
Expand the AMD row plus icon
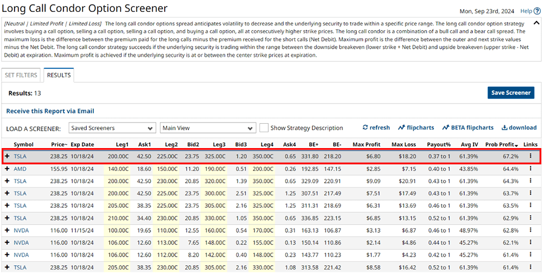(x=7, y=169)
